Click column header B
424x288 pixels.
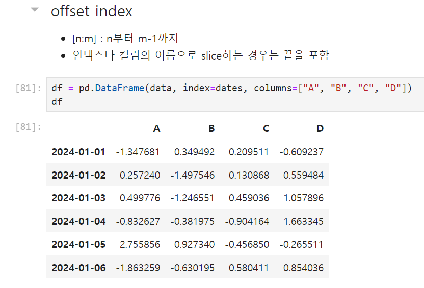pos(211,128)
